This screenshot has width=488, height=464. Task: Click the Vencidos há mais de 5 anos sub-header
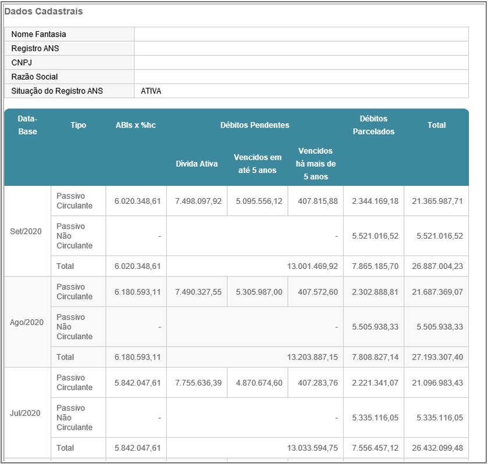315,164
